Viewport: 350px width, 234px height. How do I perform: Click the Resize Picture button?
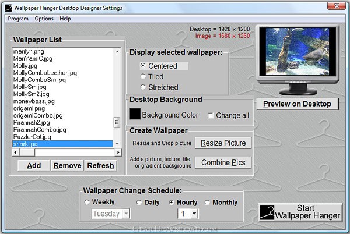tap(223, 143)
